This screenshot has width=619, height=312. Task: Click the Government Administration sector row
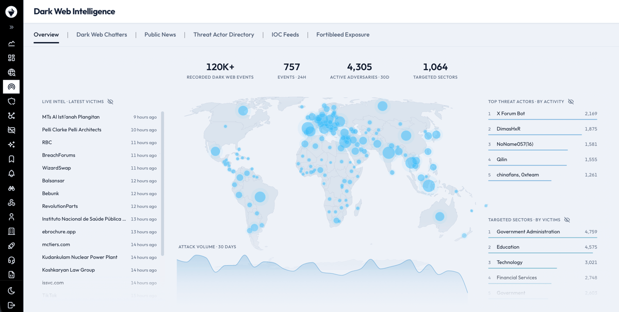pos(543,232)
